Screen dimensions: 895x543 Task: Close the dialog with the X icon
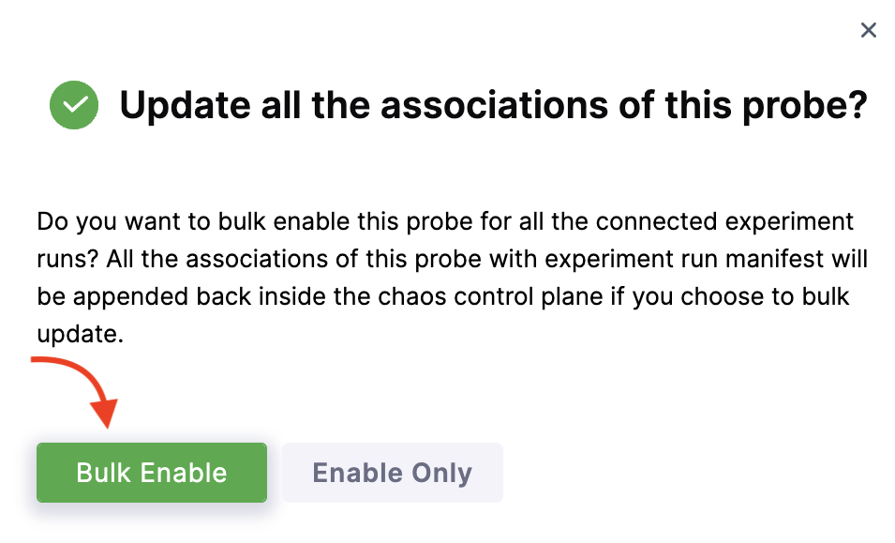(x=868, y=31)
